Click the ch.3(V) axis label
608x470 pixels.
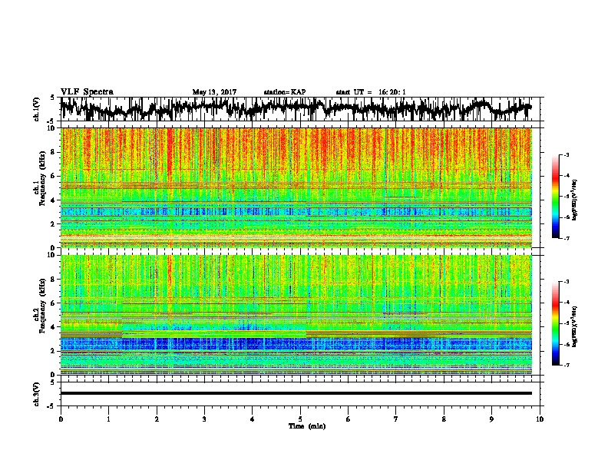[37, 394]
